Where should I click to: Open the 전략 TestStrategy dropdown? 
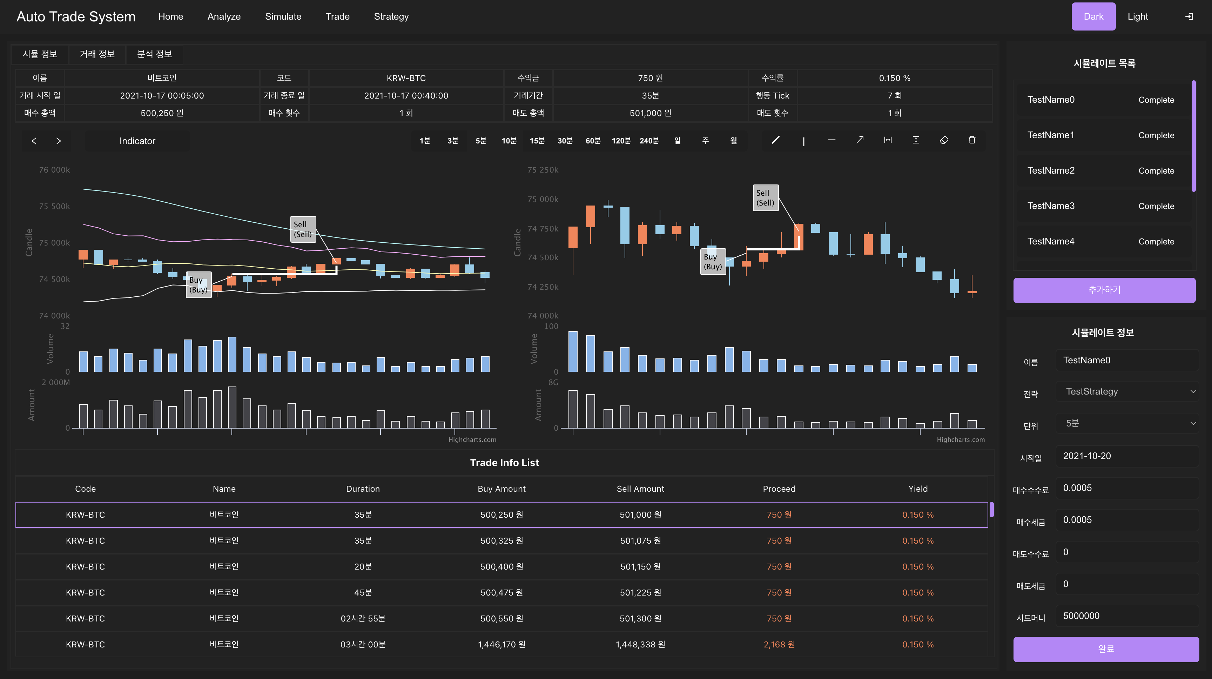[x=1127, y=391]
